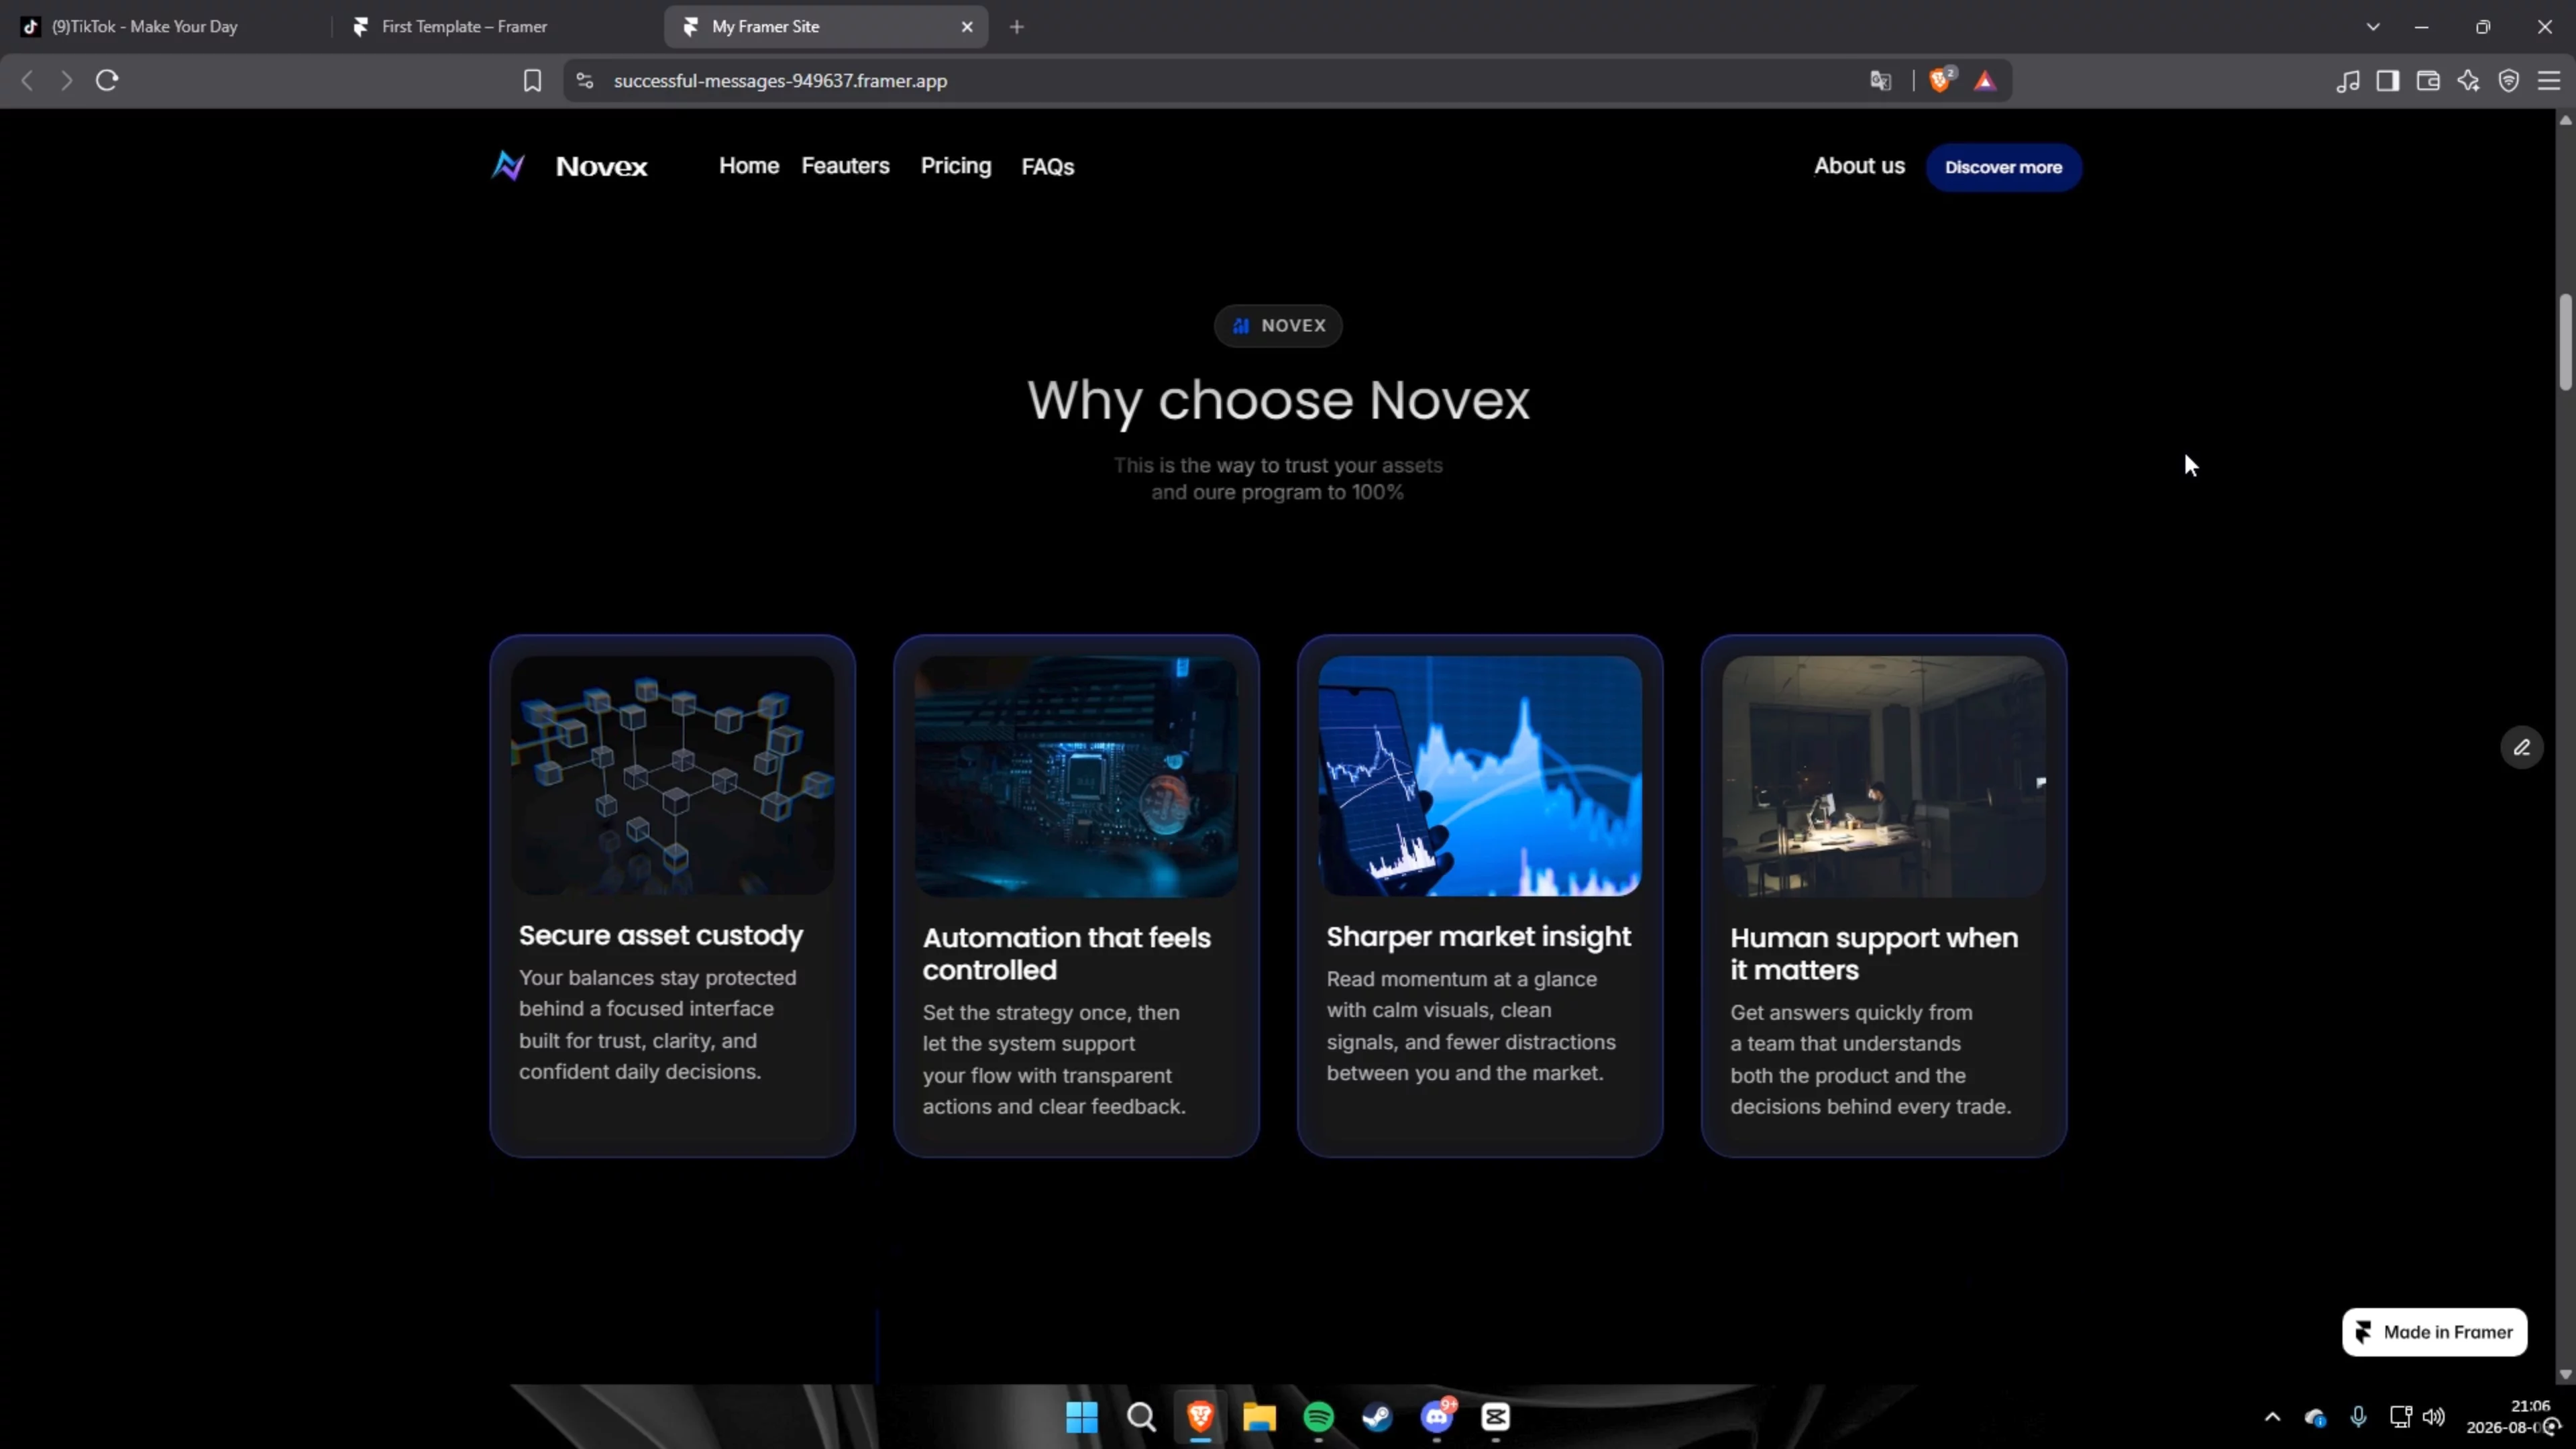Click the Framer edit pencil button
The height and width of the screenshot is (1449, 2576).
[2522, 747]
